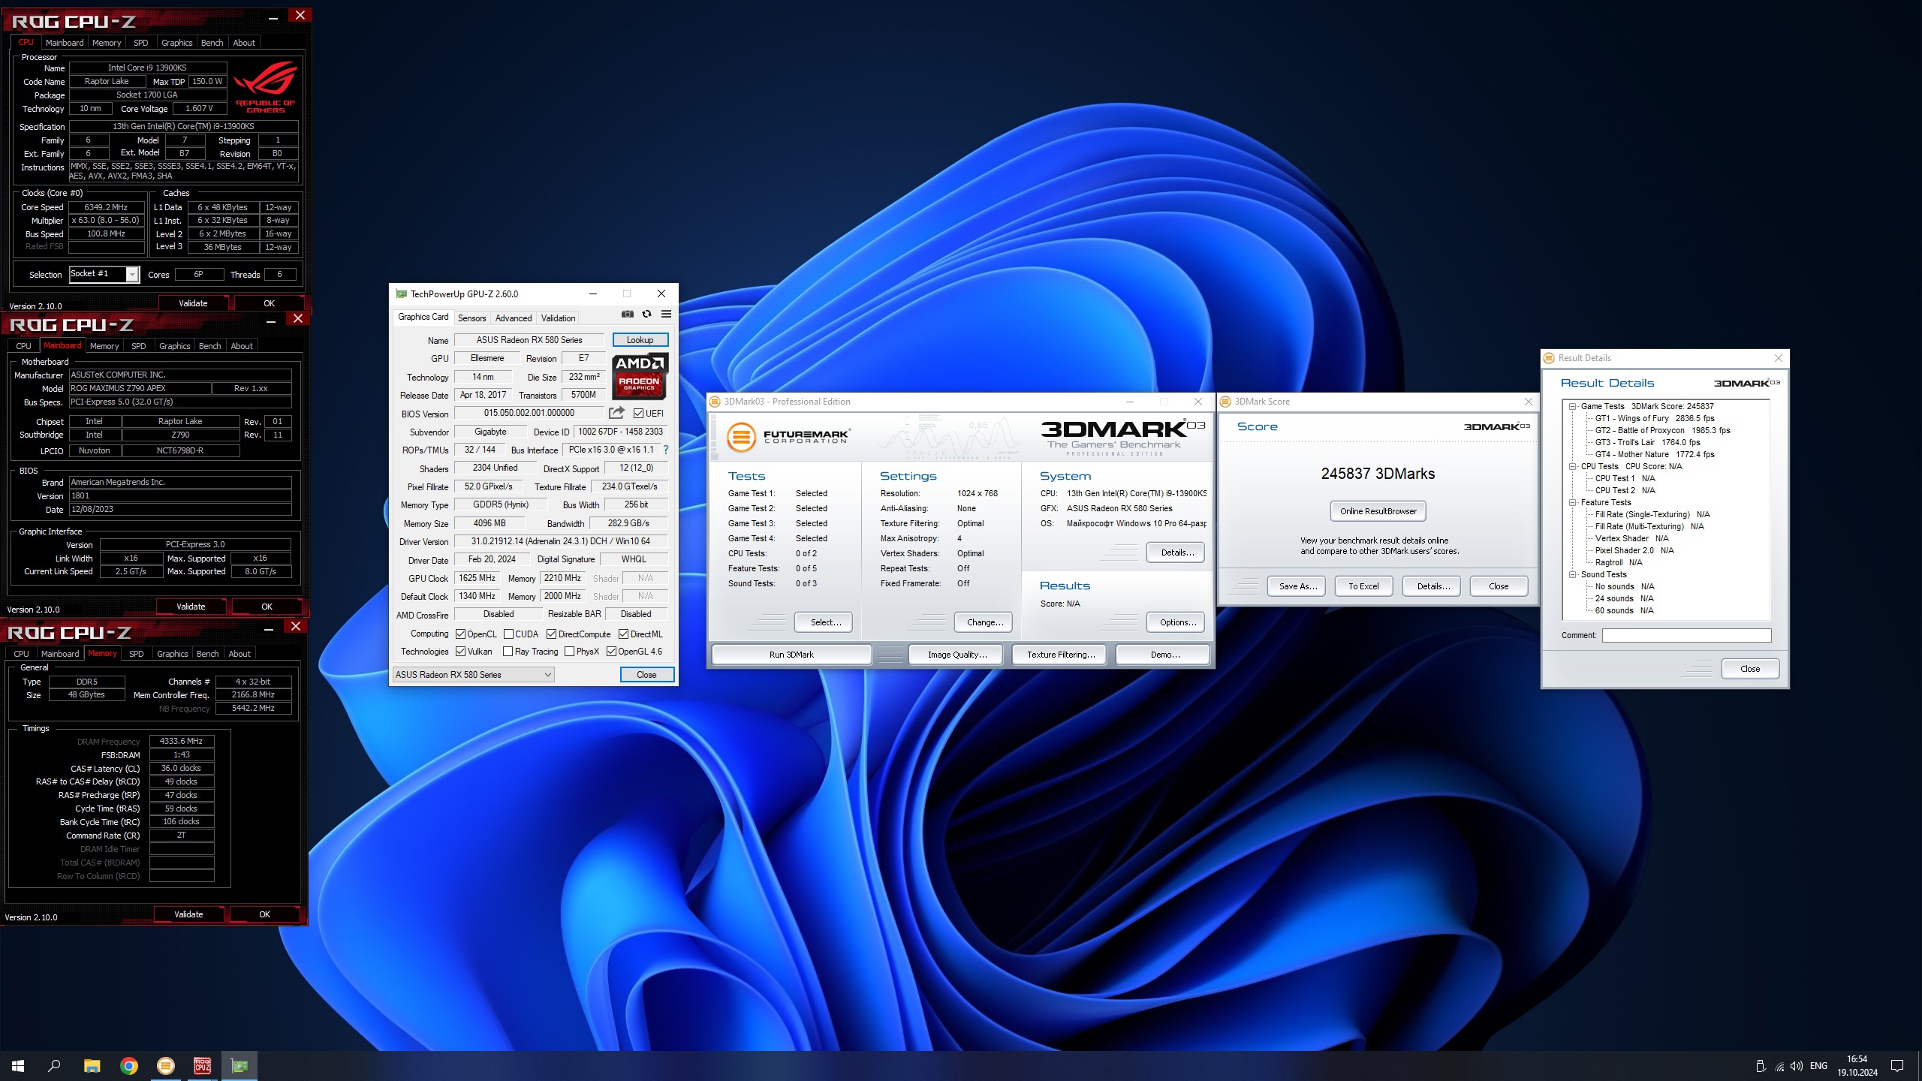The height and width of the screenshot is (1081, 1922).
Task: Open notification center icon
Action: coord(1897,1066)
